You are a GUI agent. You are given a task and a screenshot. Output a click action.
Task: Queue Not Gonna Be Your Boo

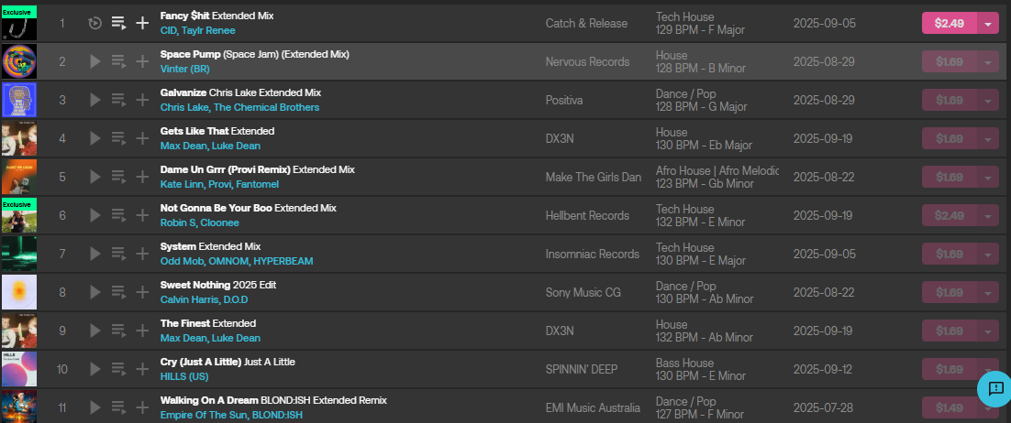pos(117,215)
